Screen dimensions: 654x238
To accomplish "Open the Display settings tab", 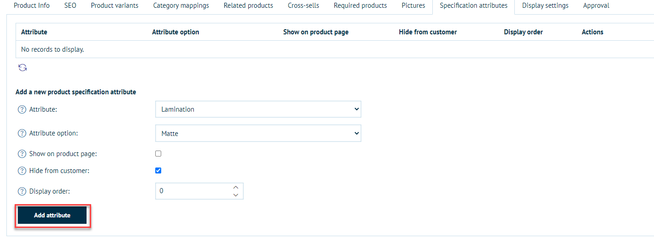I will pyautogui.click(x=545, y=5).
